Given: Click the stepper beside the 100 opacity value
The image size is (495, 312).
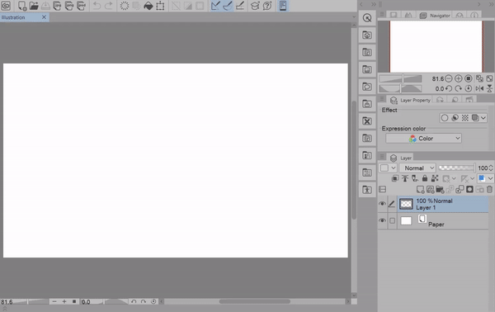Looking at the screenshot, I should (x=491, y=168).
